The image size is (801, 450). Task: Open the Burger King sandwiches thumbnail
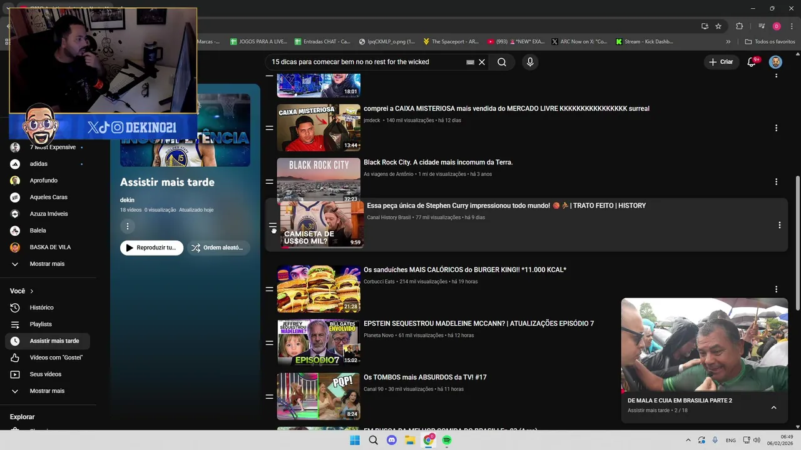tap(319, 289)
